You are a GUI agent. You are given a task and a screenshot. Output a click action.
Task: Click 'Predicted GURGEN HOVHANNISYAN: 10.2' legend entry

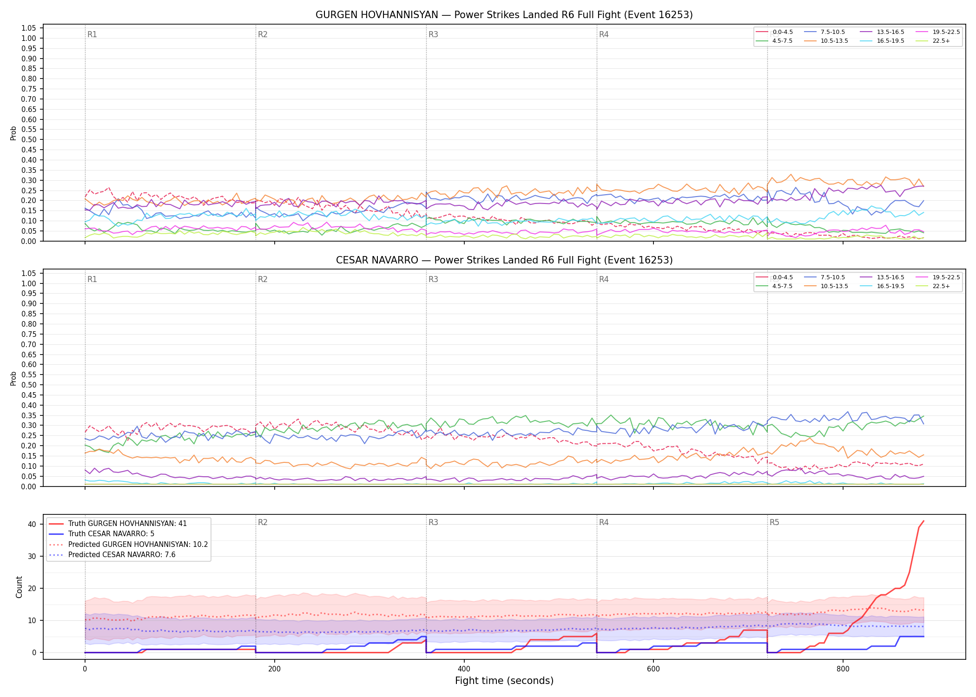coord(129,545)
